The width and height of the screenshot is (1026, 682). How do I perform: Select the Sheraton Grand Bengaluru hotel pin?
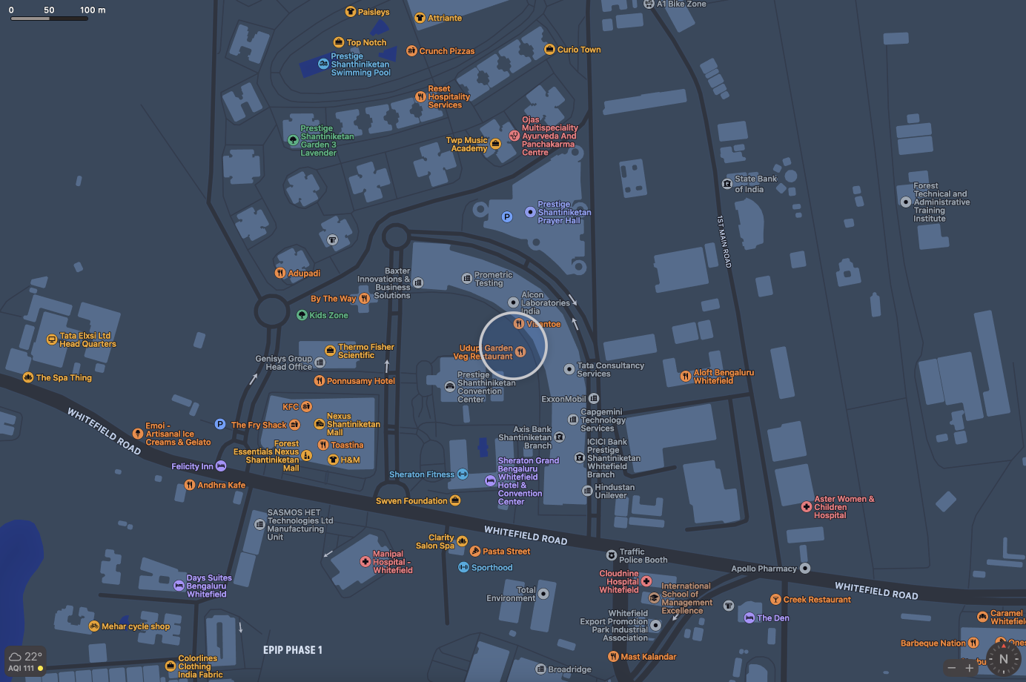(x=490, y=481)
